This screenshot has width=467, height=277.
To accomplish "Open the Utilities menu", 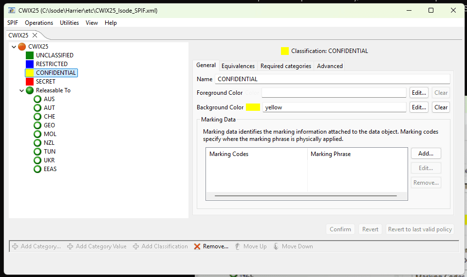I will click(70, 23).
